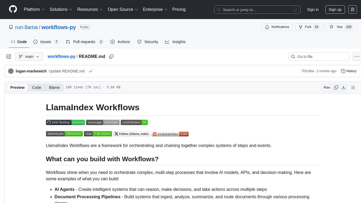Expand the Solutions menu
Image resolution: width=361 pixels, height=203 pixels.
click(61, 9)
